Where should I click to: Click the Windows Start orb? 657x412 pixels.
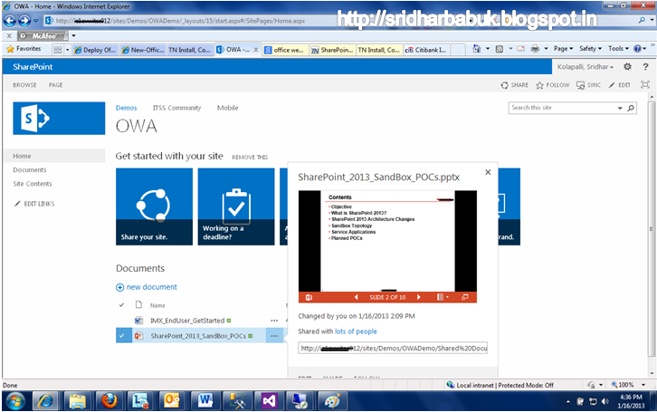pos(15,401)
